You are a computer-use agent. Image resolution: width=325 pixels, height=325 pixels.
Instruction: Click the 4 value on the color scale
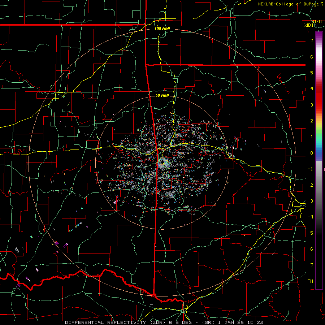pyautogui.click(x=312, y=89)
